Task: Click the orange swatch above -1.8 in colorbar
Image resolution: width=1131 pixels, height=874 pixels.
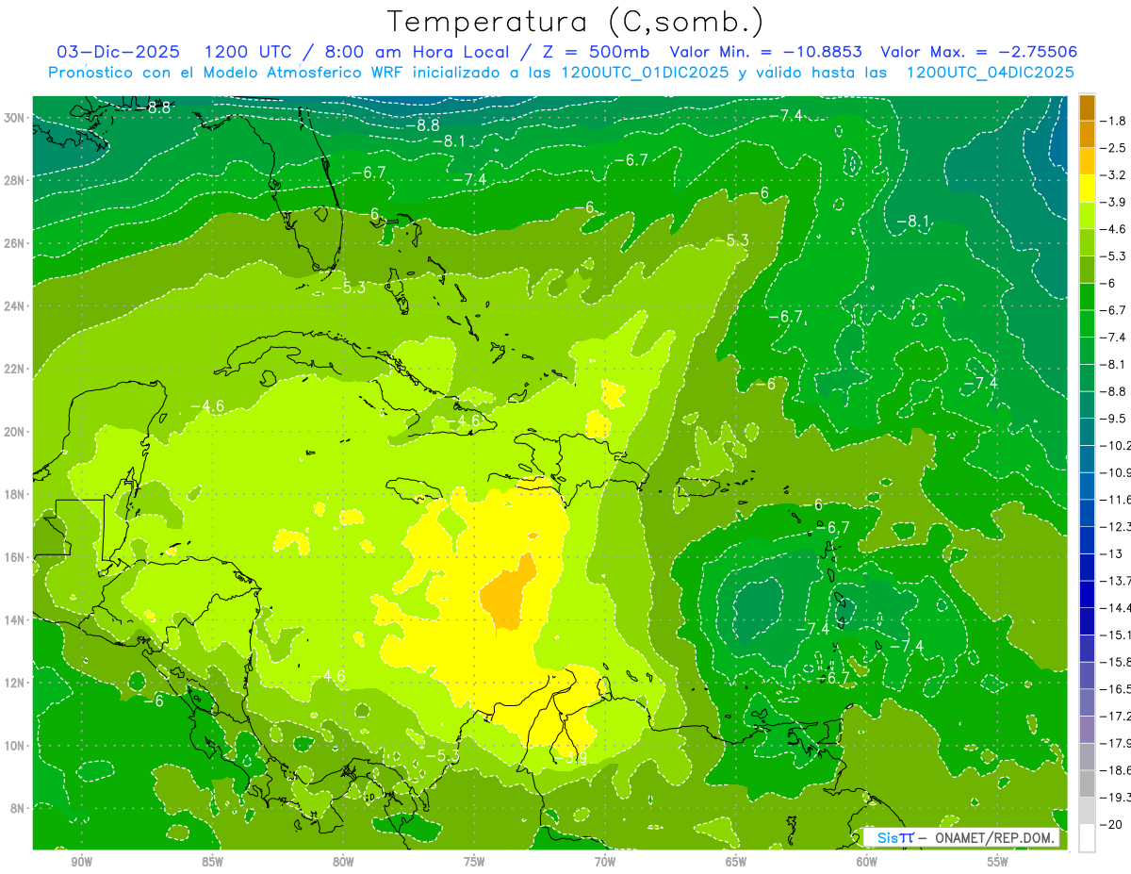Action: (1087, 107)
